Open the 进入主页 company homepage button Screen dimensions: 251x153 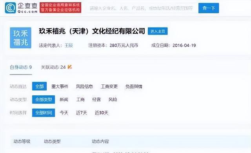tap(158, 31)
